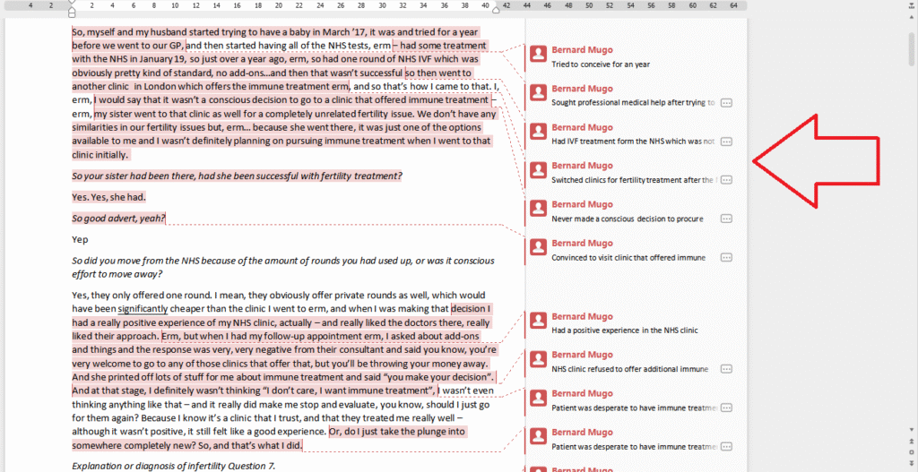
Task: Open the ellipsis on "Convinced to visit clinic" comment
Action: click(726, 258)
